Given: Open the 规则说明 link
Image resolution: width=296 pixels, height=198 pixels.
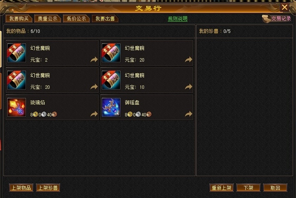Looking at the screenshot, I should pyautogui.click(x=178, y=19).
